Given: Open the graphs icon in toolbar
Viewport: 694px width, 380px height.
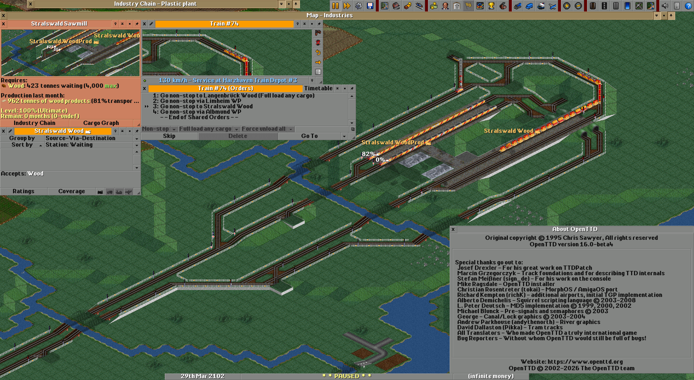Looking at the screenshot, I should 480,6.
